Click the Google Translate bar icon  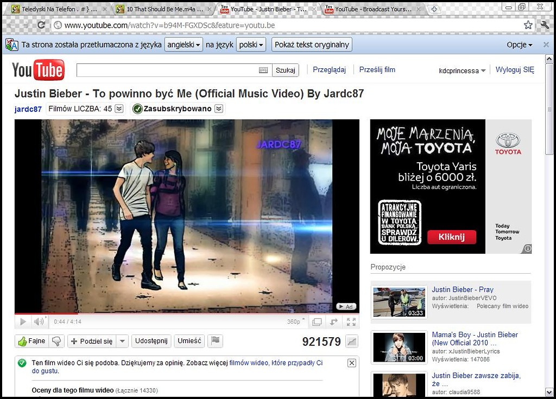tap(12, 44)
